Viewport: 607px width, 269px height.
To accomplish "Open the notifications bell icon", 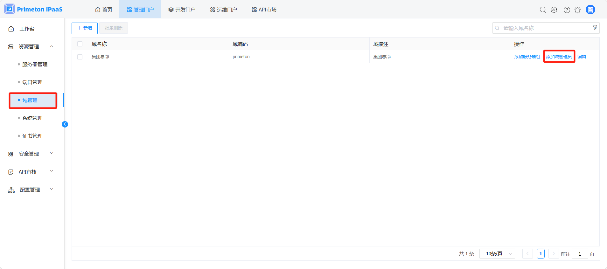I will [577, 10].
